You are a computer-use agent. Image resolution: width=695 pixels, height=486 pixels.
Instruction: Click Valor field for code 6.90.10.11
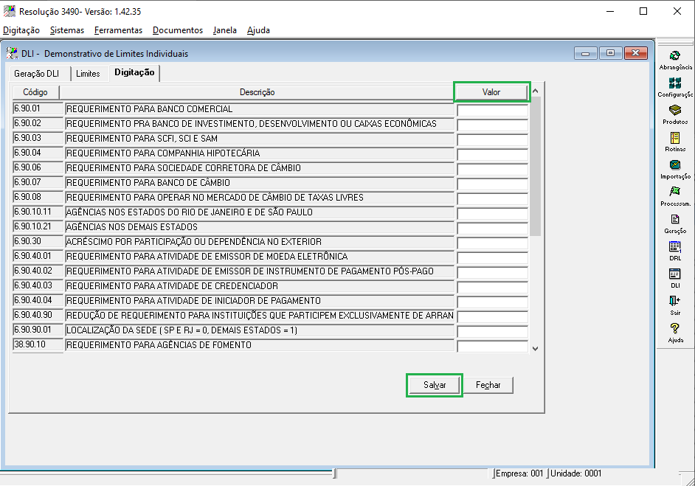pos(492,214)
